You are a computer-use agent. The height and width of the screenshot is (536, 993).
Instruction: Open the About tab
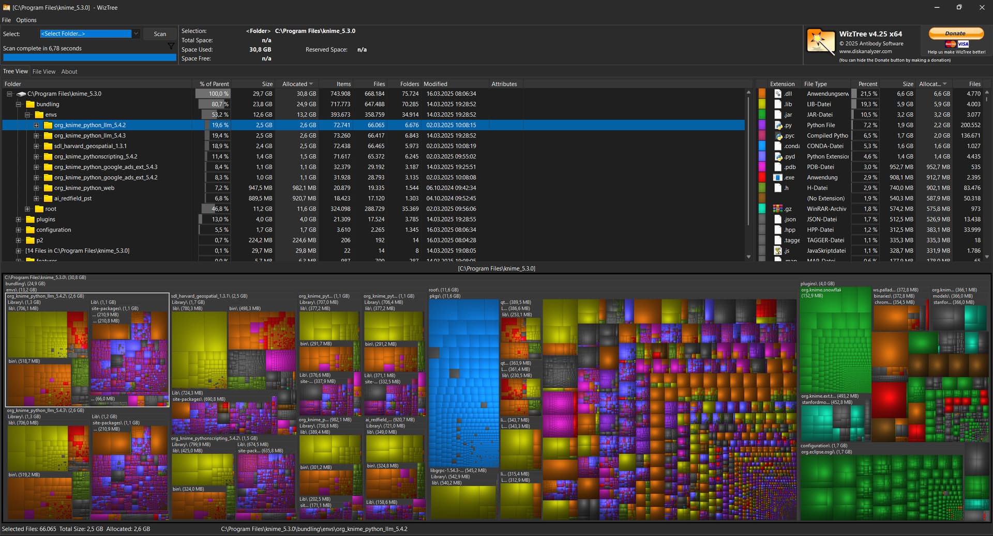click(69, 72)
